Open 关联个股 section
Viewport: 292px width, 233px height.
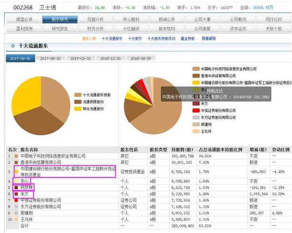coord(274,29)
